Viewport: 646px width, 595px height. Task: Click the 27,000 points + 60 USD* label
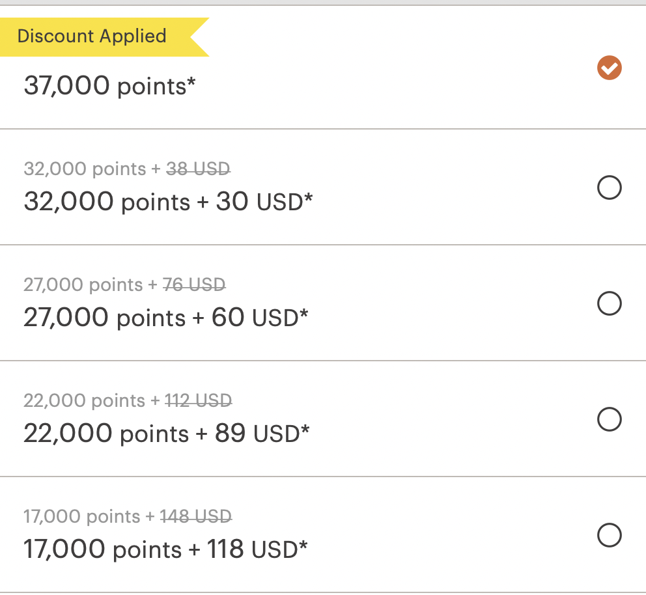coord(165,318)
